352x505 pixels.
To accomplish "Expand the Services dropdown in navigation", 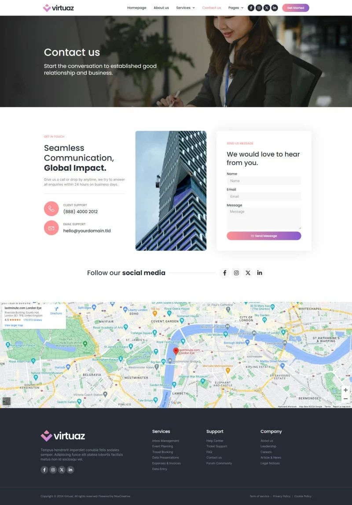I will (185, 7).
